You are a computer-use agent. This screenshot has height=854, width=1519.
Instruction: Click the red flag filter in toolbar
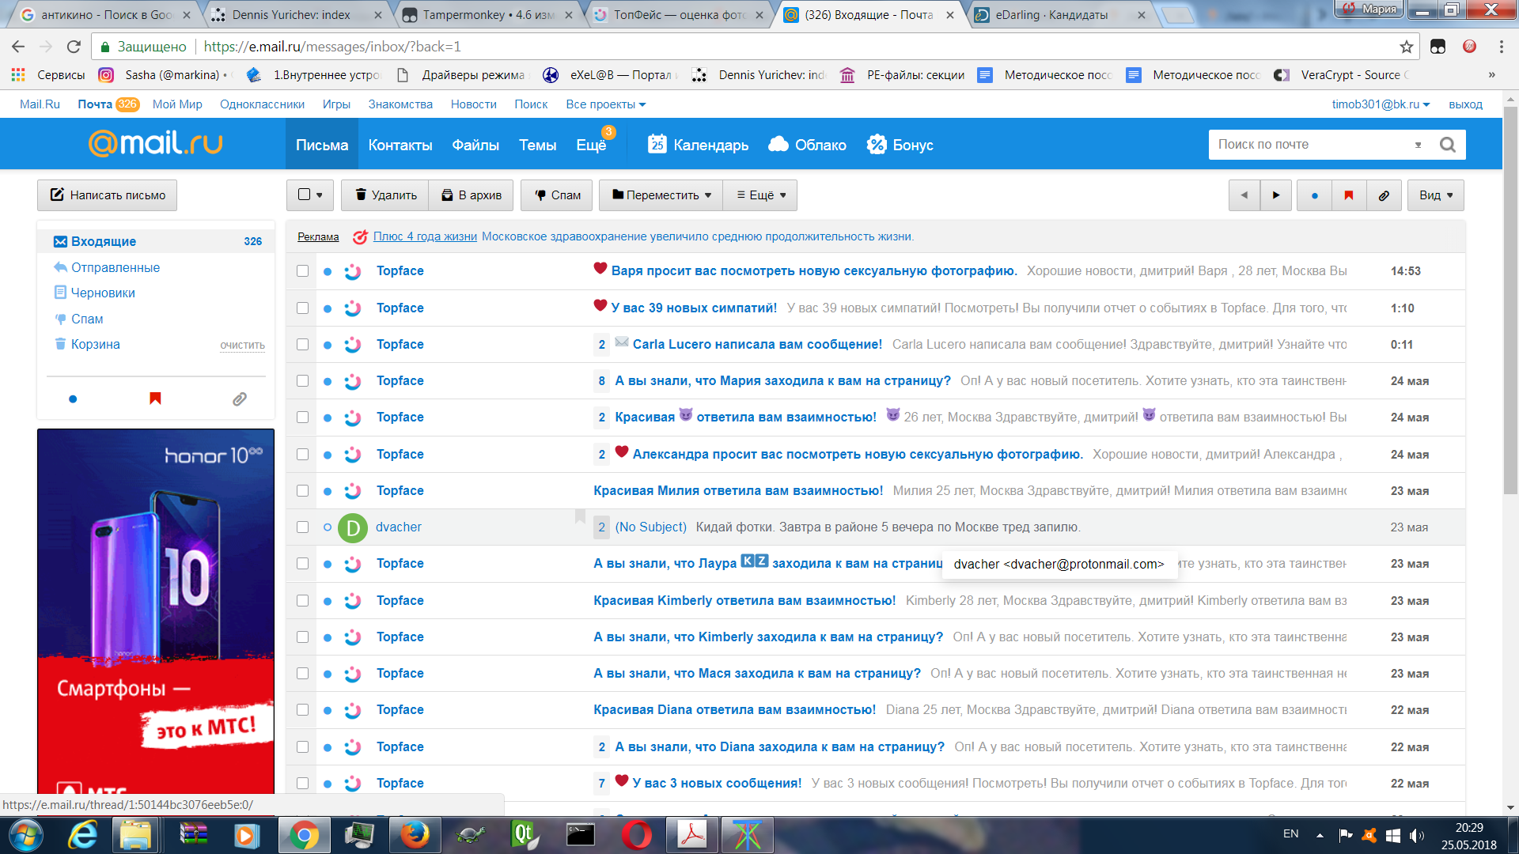(1349, 195)
